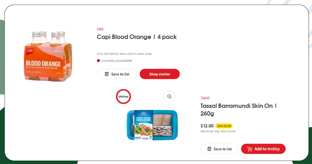
Task: Open the Tassal Barramundi product image
Action: [x=154, y=125]
